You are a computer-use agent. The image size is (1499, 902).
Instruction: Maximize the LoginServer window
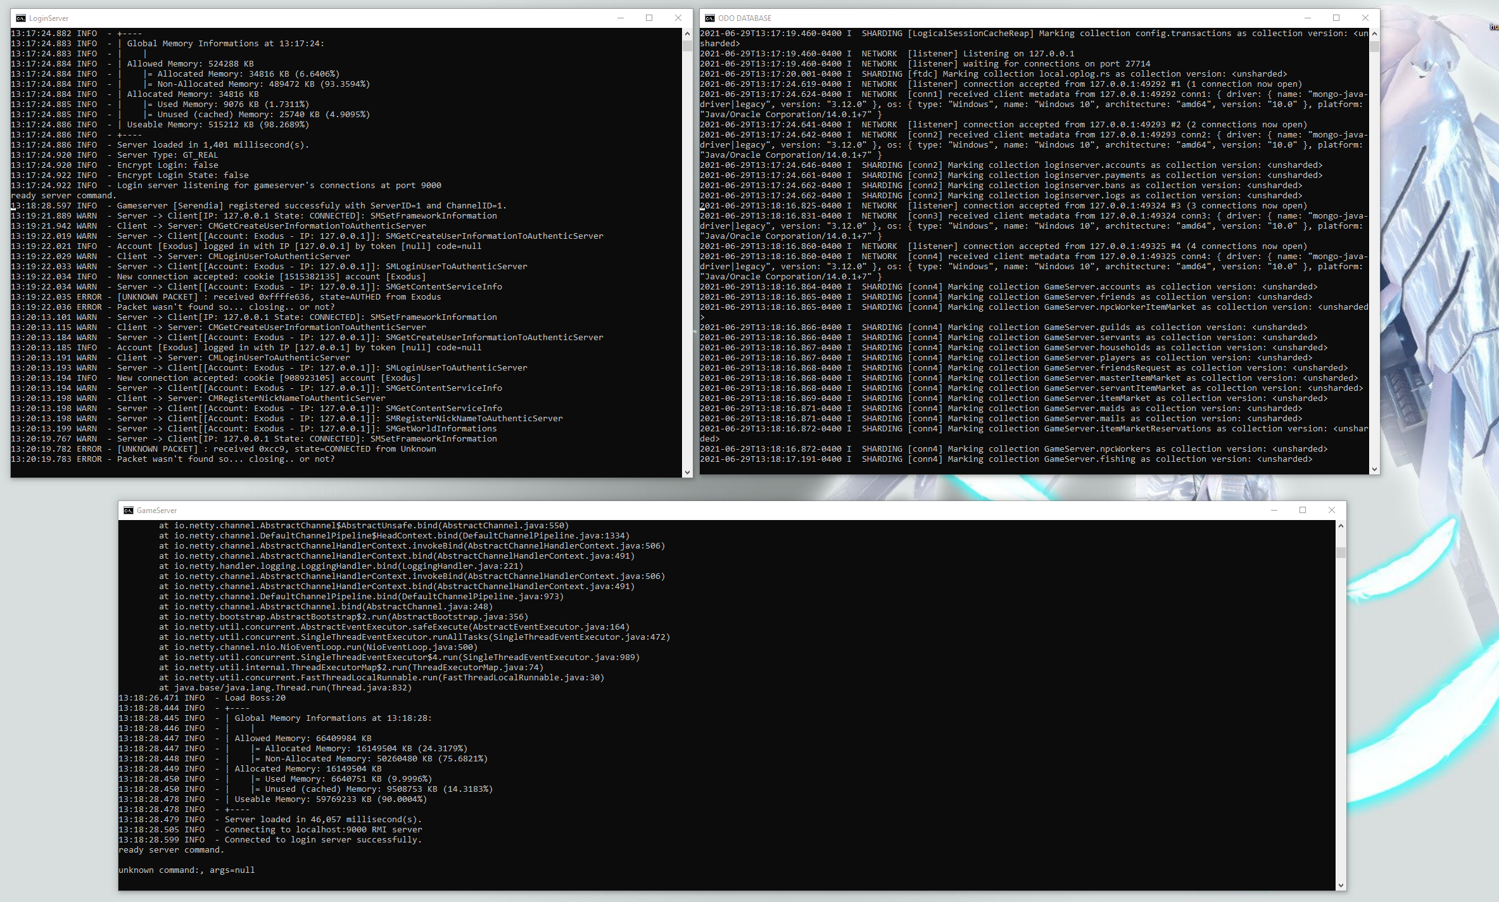[x=649, y=18]
